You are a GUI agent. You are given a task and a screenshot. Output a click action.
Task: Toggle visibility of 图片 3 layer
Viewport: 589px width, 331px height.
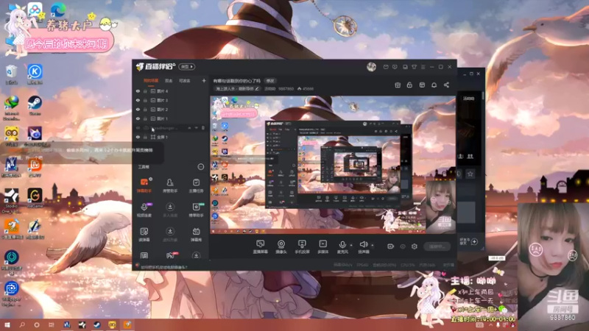click(138, 100)
